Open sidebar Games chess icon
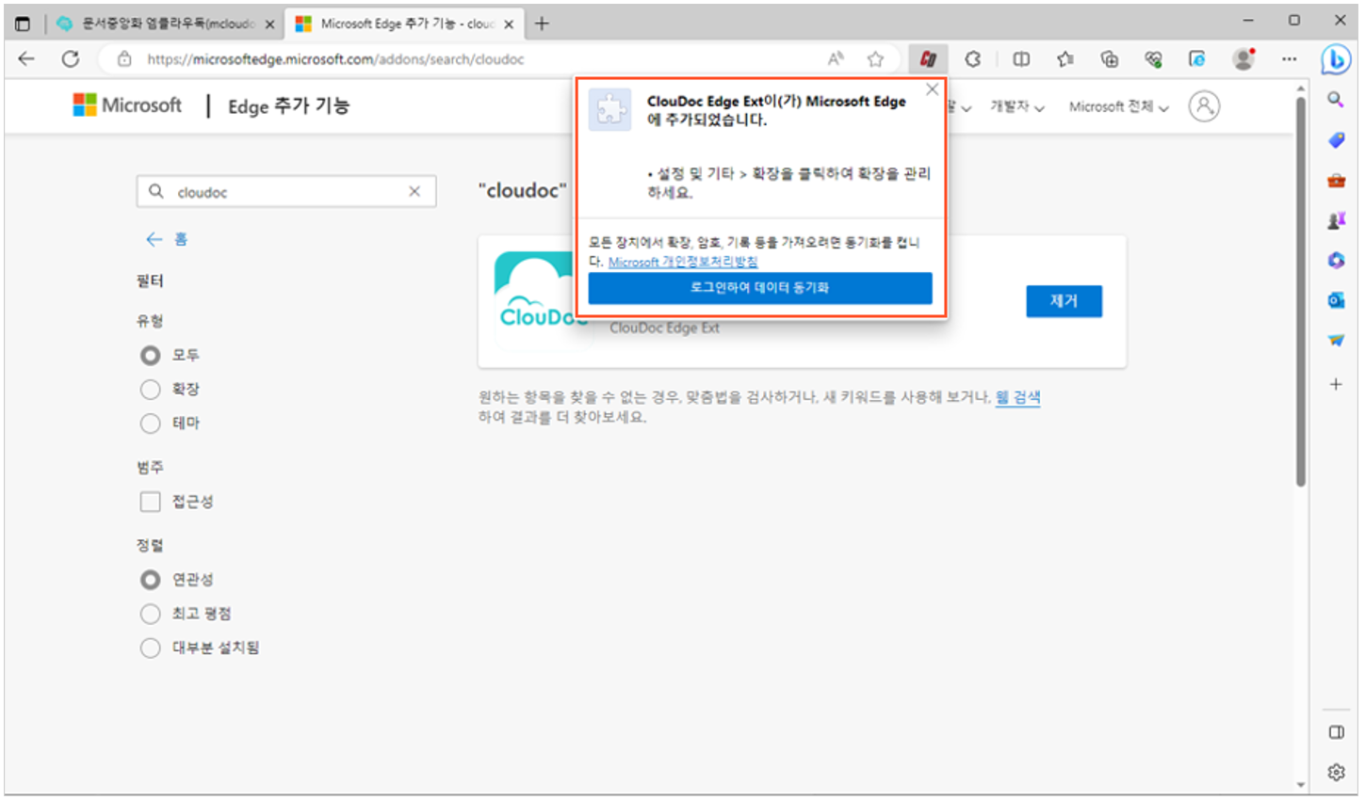Image resolution: width=1365 pixels, height=800 pixels. click(1336, 220)
